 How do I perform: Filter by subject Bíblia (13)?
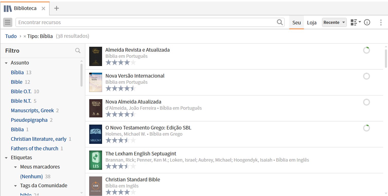pyautogui.click(x=17, y=72)
